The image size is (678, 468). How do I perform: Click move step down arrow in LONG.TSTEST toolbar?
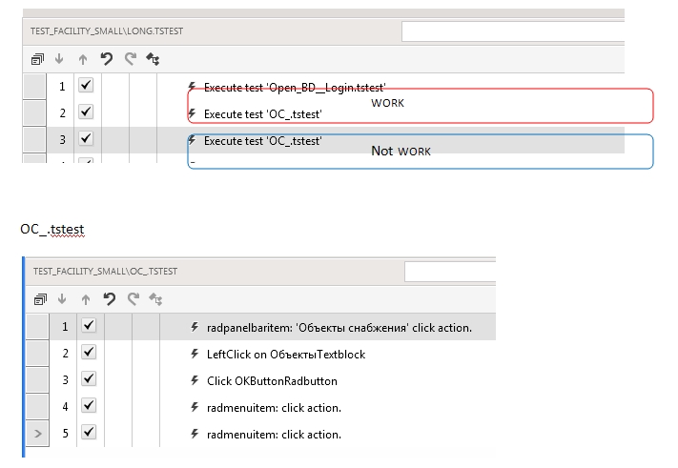click(61, 59)
